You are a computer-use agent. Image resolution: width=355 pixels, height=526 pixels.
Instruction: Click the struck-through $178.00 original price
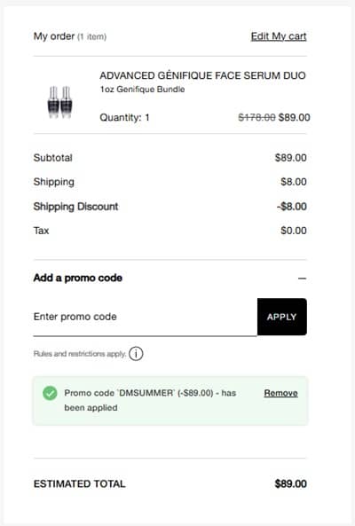(256, 117)
